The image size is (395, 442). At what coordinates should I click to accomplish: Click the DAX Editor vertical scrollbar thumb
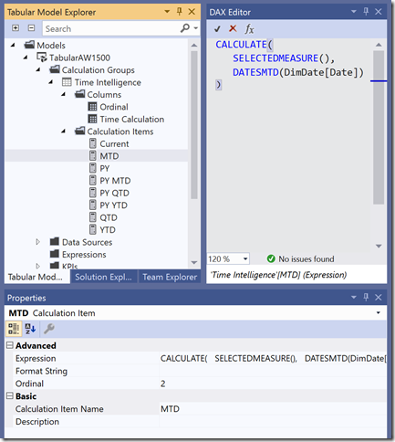coord(379,127)
